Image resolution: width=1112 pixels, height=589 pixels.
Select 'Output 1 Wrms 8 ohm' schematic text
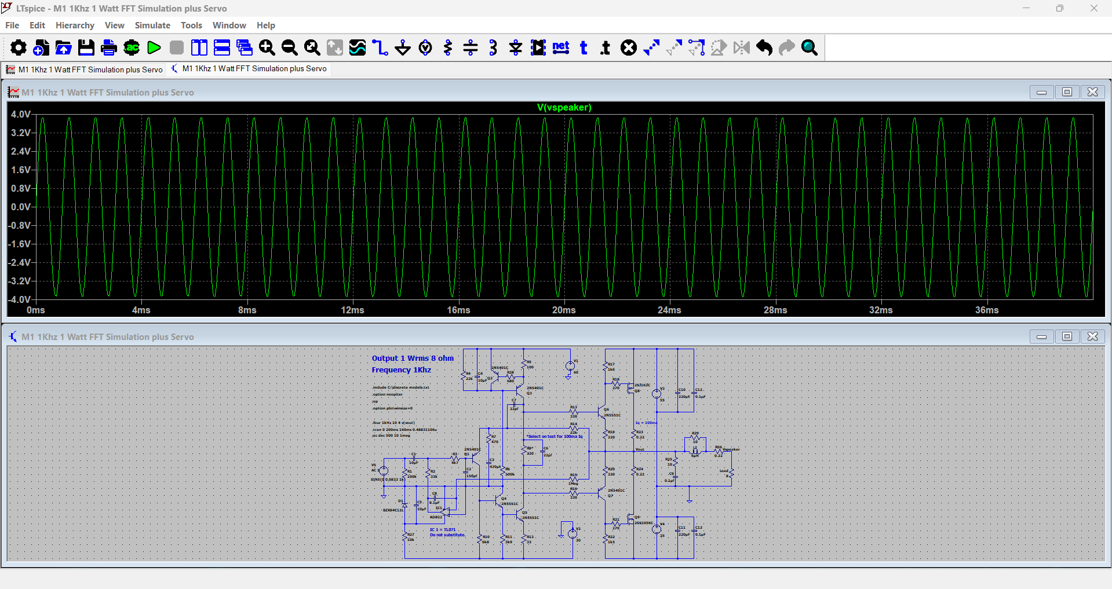[x=413, y=358]
